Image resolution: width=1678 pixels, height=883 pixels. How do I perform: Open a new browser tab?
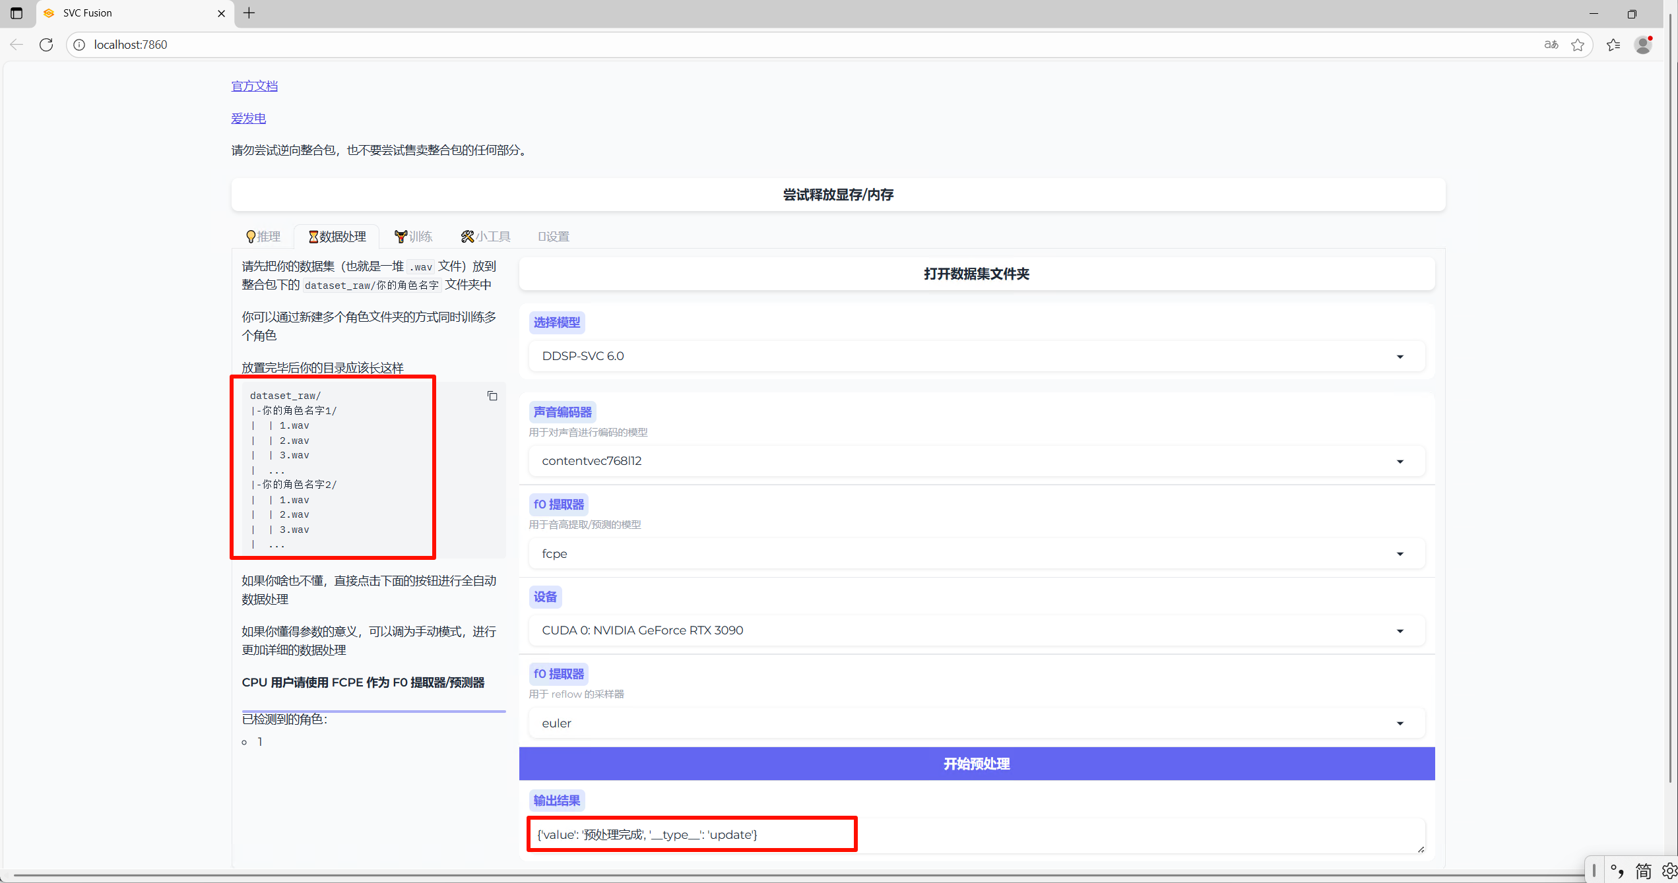(249, 13)
